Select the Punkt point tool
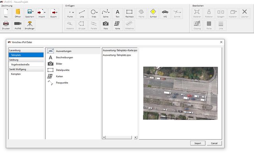The height and width of the screenshot is (153, 254). pyautogui.click(x=70, y=13)
